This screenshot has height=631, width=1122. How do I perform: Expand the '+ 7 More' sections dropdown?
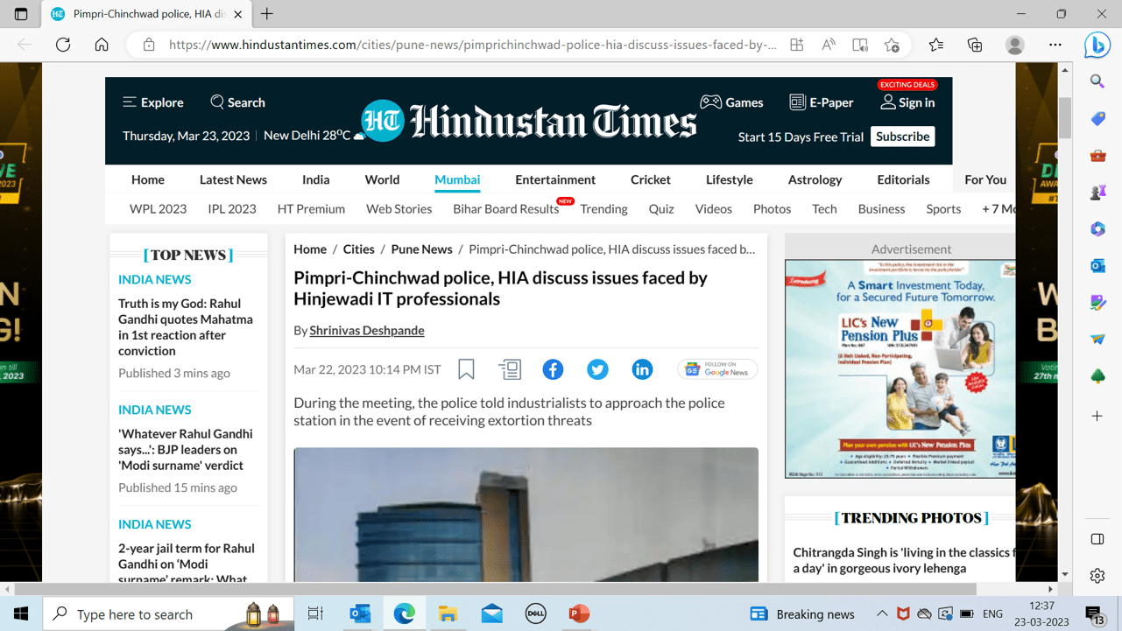(999, 208)
